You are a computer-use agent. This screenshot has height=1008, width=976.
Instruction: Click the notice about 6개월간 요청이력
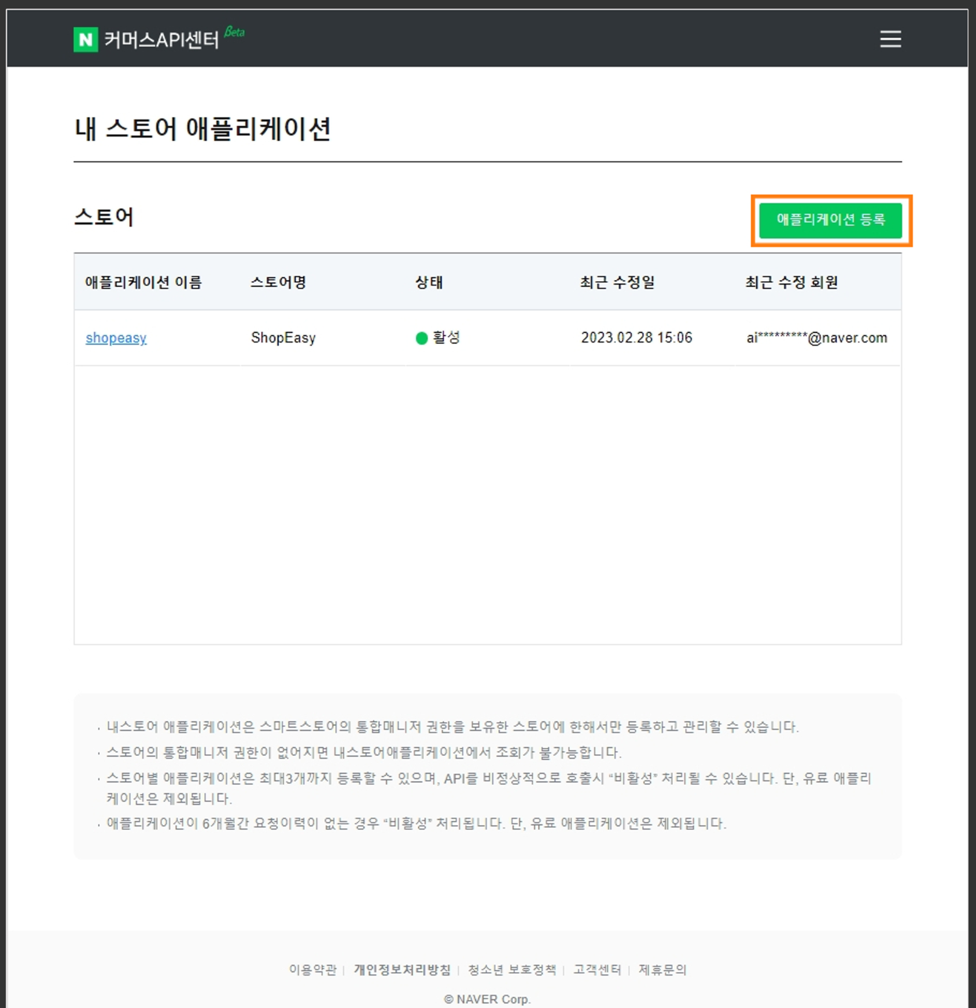[x=417, y=823]
